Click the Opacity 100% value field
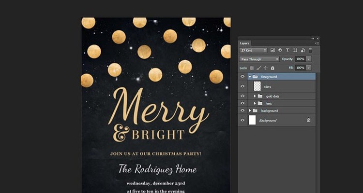Image resolution: width=363 pixels, height=193 pixels. tap(300, 59)
